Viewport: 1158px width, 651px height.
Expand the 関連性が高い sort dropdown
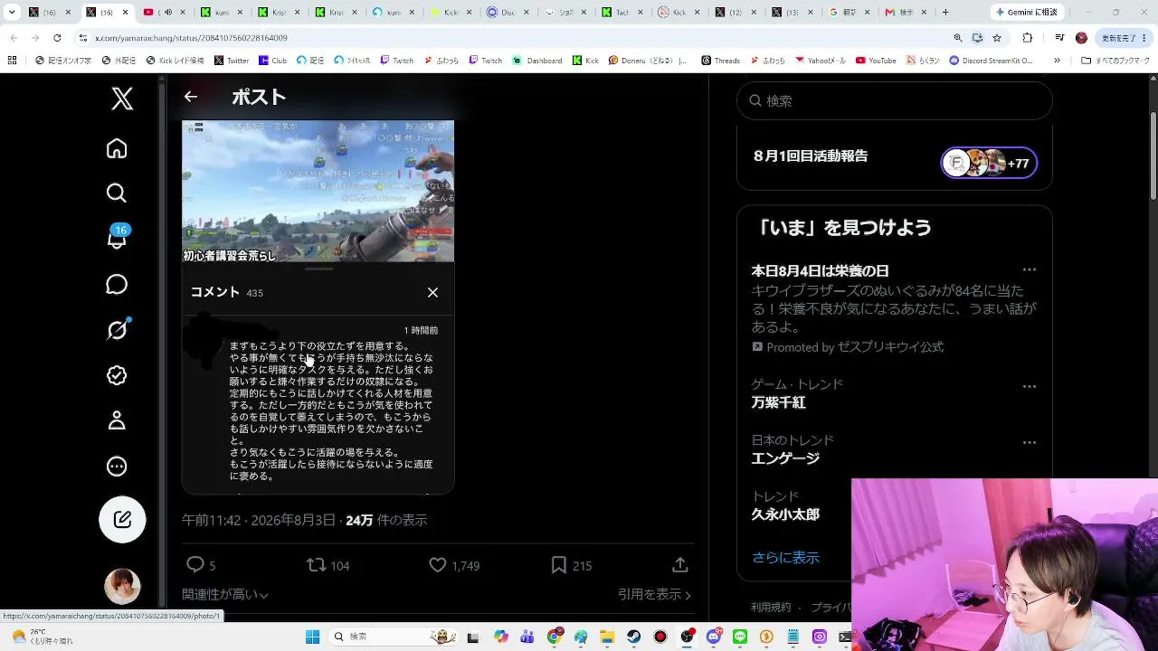pos(225,594)
